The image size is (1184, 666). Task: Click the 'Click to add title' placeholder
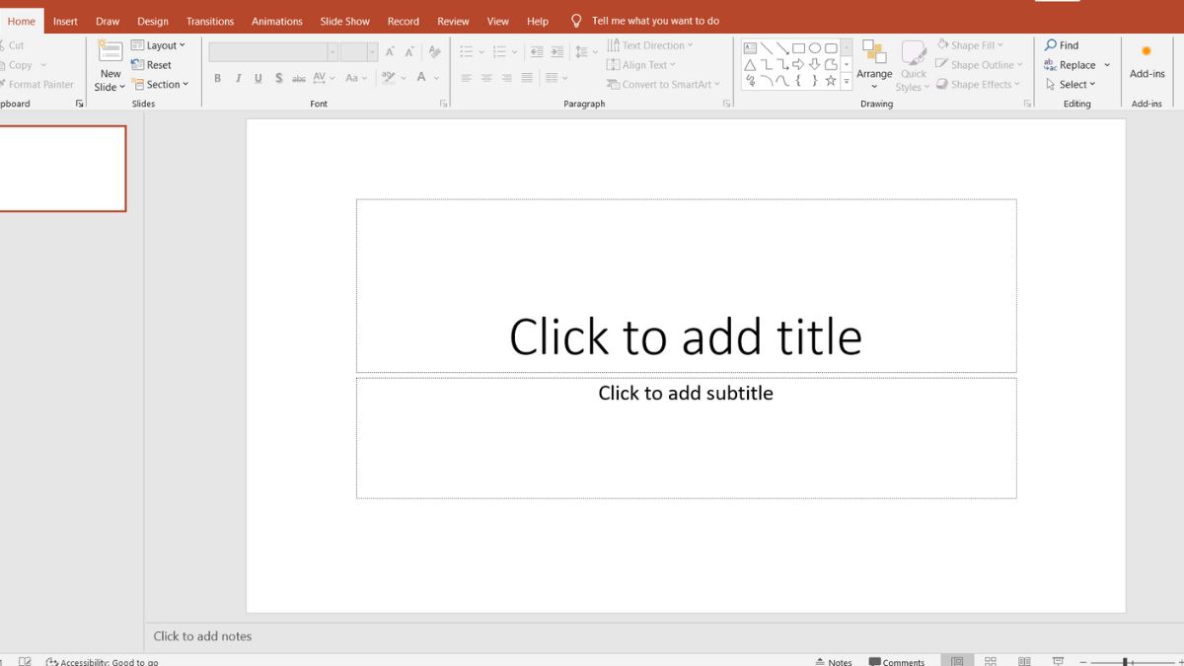(x=686, y=286)
